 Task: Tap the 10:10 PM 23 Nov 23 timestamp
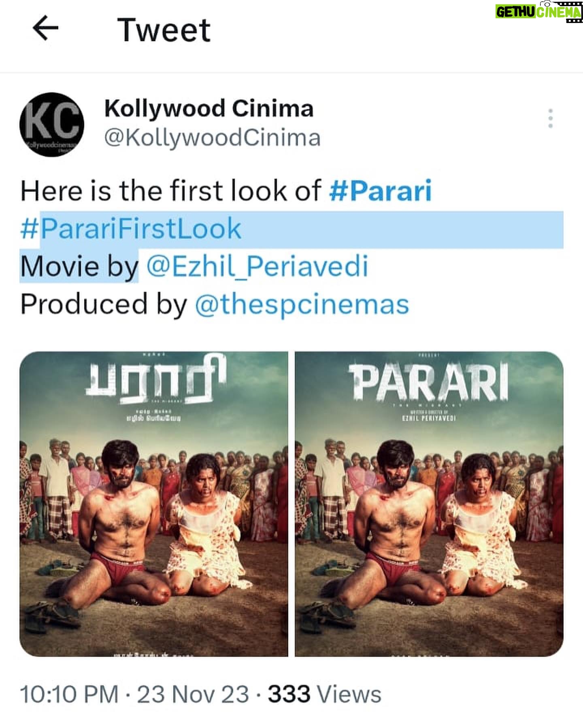tap(134, 694)
